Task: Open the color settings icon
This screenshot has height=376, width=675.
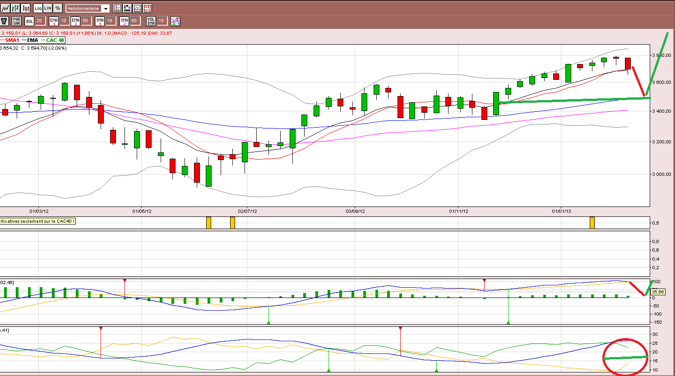Action: (127, 8)
